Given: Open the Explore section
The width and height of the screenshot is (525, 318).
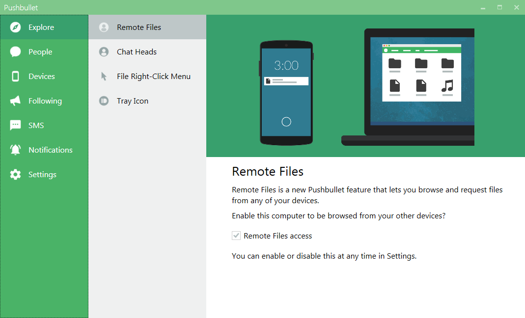Looking at the screenshot, I should click(x=44, y=27).
